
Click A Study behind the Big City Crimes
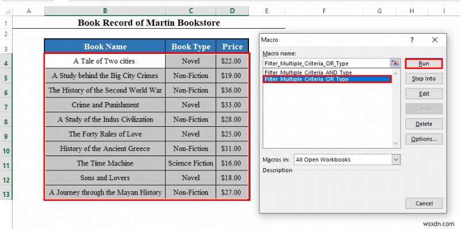[x=105, y=76]
